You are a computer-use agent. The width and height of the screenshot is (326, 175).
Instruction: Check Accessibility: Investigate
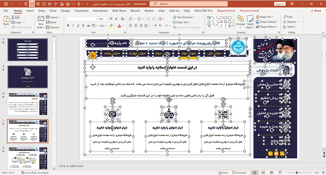(x=35, y=173)
